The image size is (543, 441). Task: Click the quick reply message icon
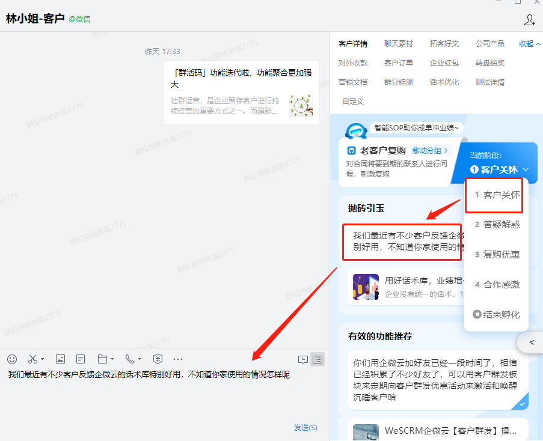coord(302,359)
